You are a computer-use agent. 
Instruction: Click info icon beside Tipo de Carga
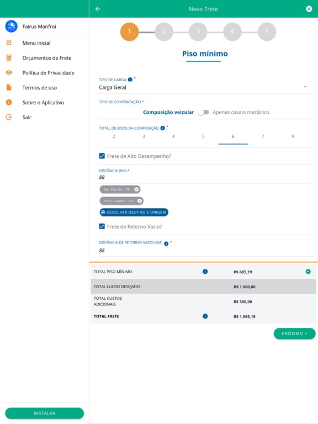(130, 79)
